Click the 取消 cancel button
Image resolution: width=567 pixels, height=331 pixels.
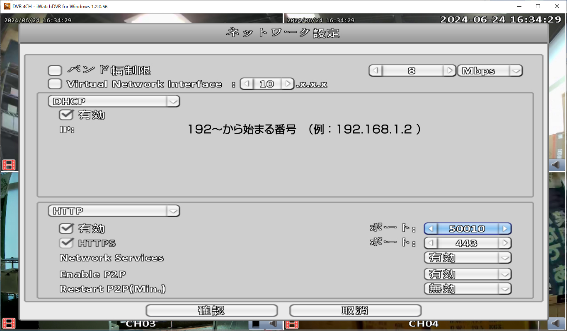(355, 310)
